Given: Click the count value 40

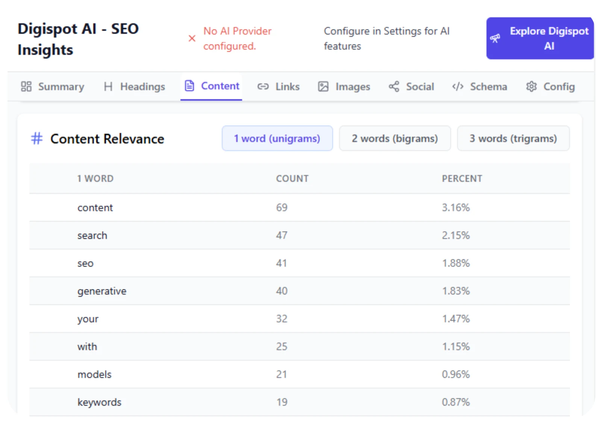Looking at the screenshot, I should coord(282,291).
